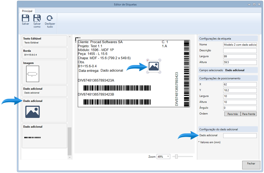Click the Desfazer tudo undo icon
Viewport: 264px width, 173px height.
(50, 18)
